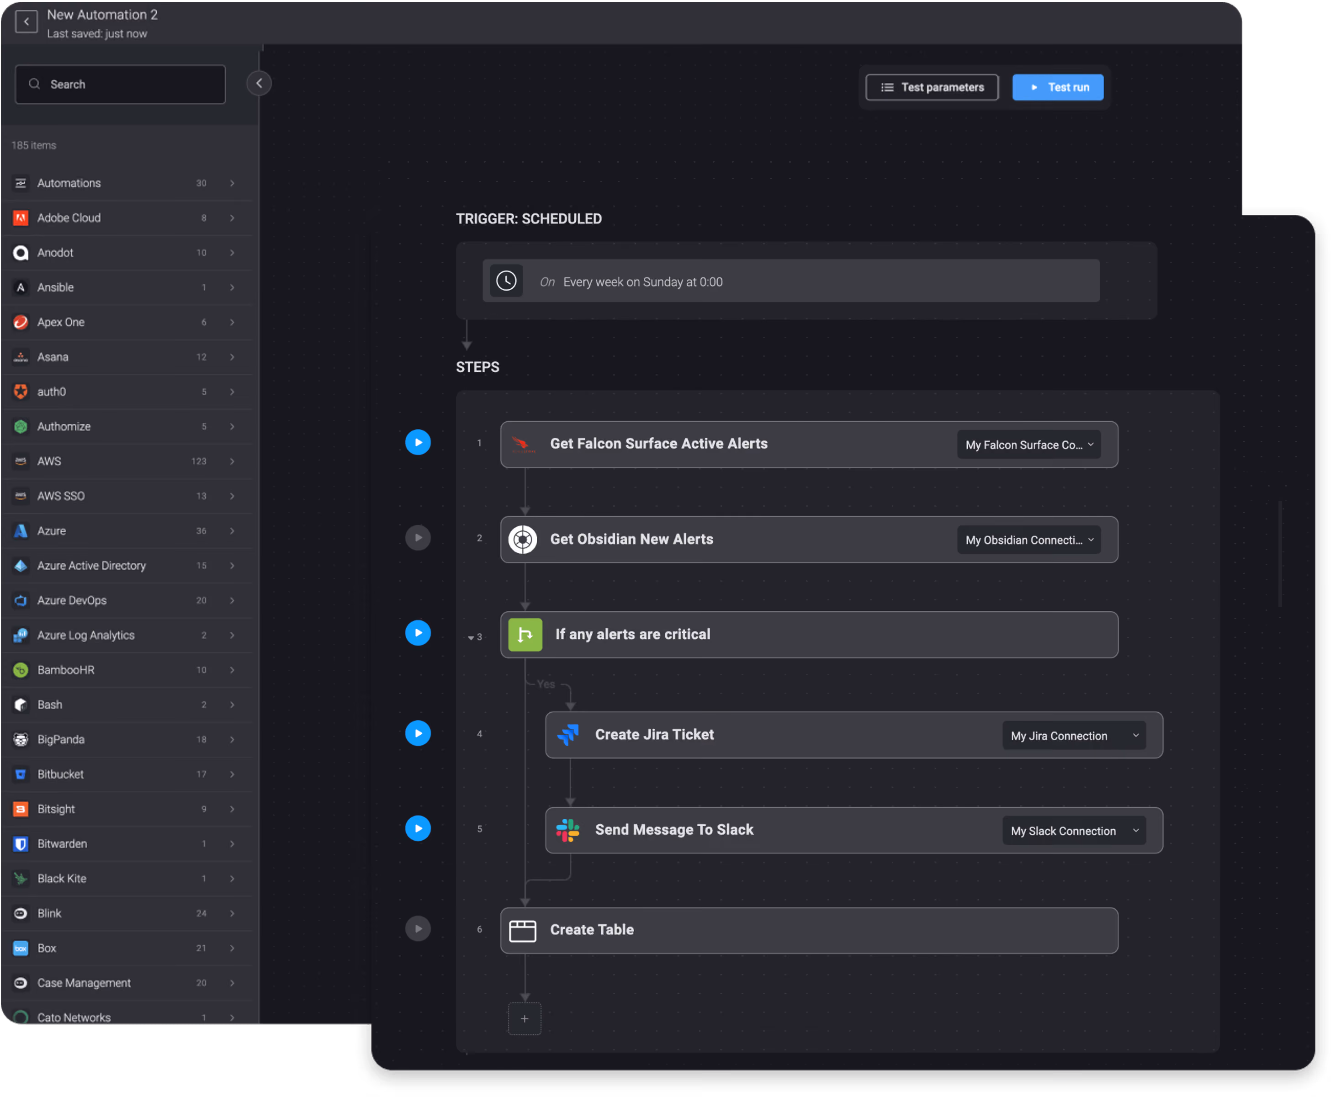Expand the Asana category chevron
This screenshot has width=1336, height=1097.
point(232,357)
